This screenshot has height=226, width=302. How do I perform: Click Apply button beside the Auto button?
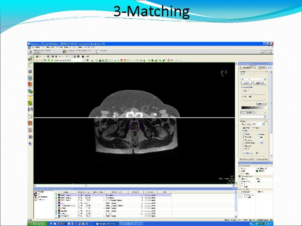[259, 83]
